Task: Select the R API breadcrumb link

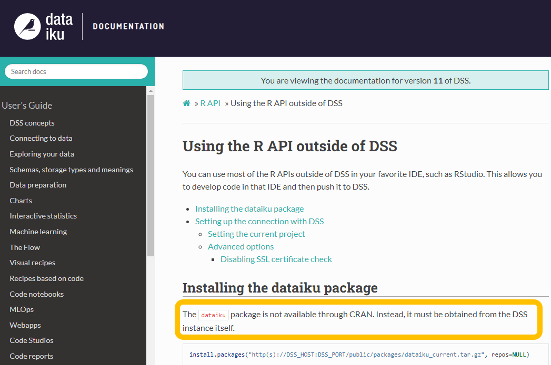Action: point(210,103)
